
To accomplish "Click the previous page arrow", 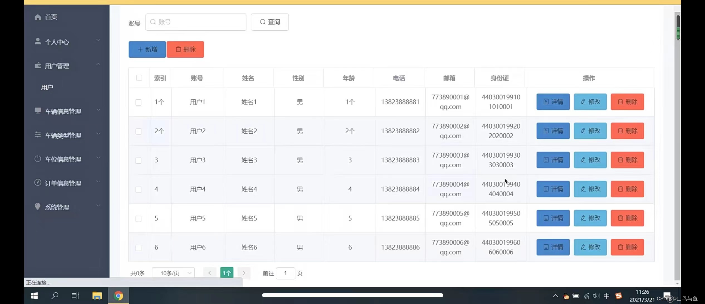I will tap(210, 273).
